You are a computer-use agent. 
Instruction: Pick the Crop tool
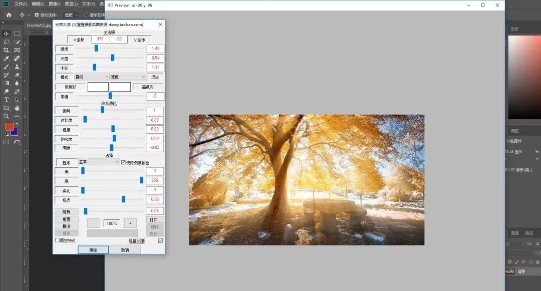[x=7, y=50]
